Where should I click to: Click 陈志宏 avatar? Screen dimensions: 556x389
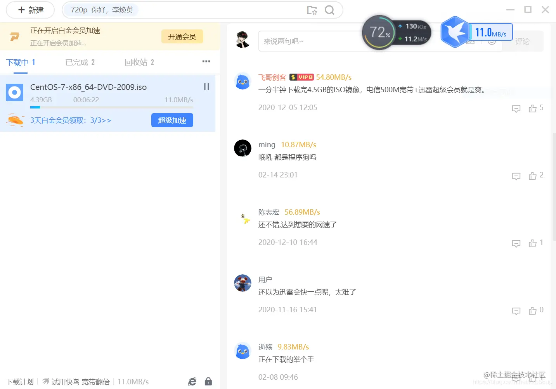243,216
